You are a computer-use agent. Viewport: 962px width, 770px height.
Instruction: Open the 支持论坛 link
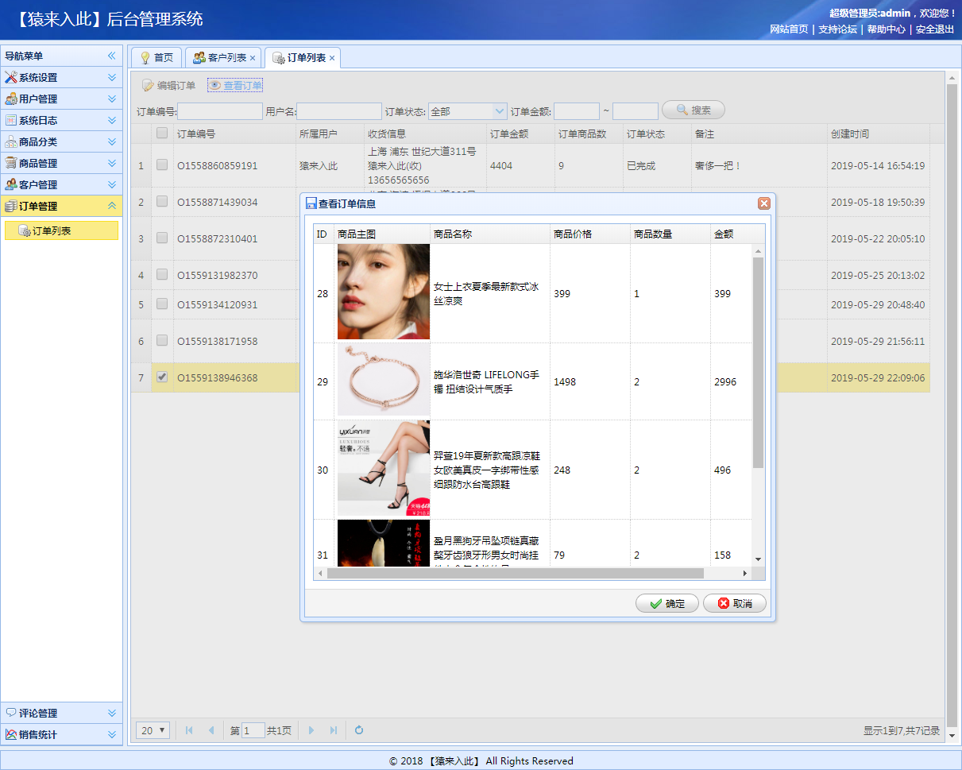point(838,29)
